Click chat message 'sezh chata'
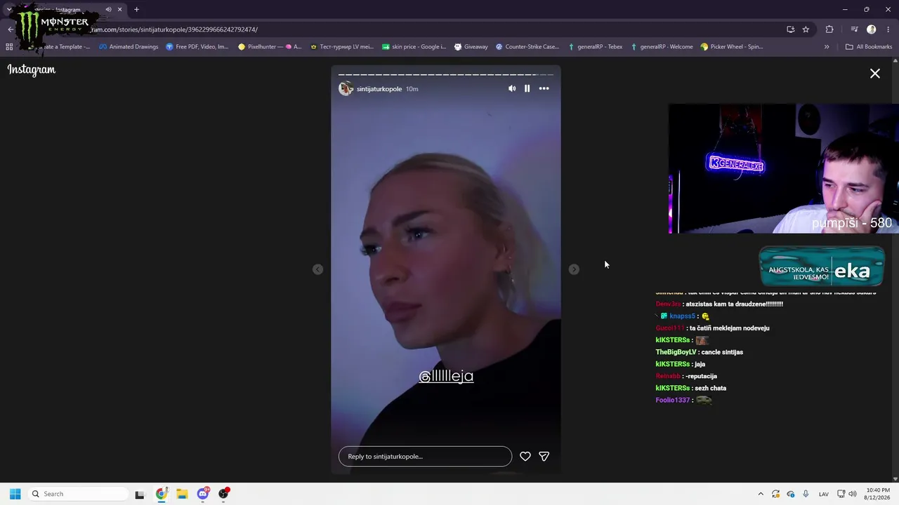The image size is (899, 505). pyautogui.click(x=711, y=388)
